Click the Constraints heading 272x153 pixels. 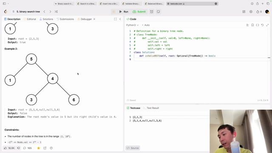coord(12,130)
